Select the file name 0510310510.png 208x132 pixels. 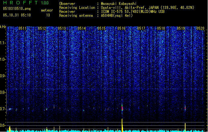coord(17,9)
